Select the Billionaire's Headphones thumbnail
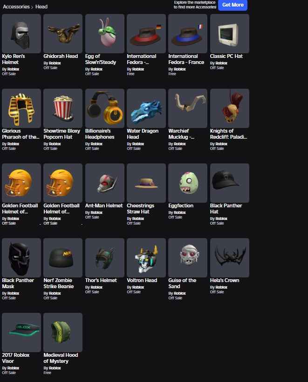308x382 pixels. [x=105, y=108]
